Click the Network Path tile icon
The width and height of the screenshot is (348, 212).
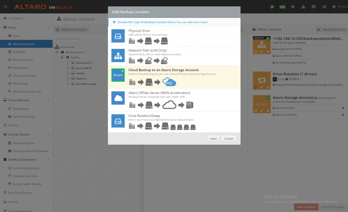click(118, 56)
